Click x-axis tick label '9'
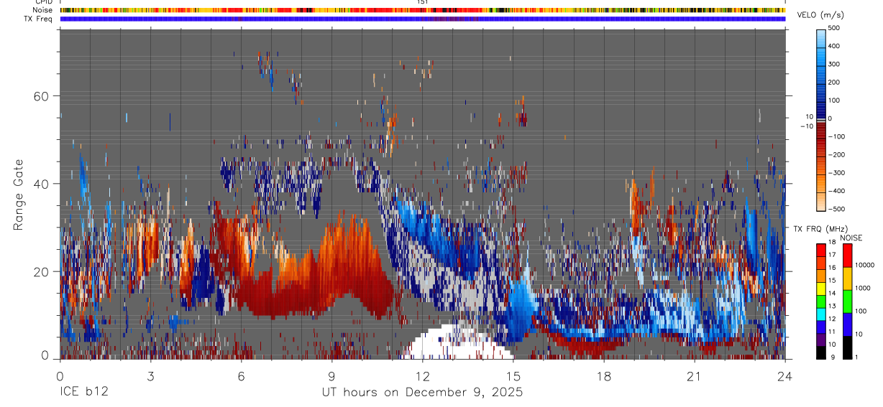Viewport: 883px width, 407px height. pos(331,376)
